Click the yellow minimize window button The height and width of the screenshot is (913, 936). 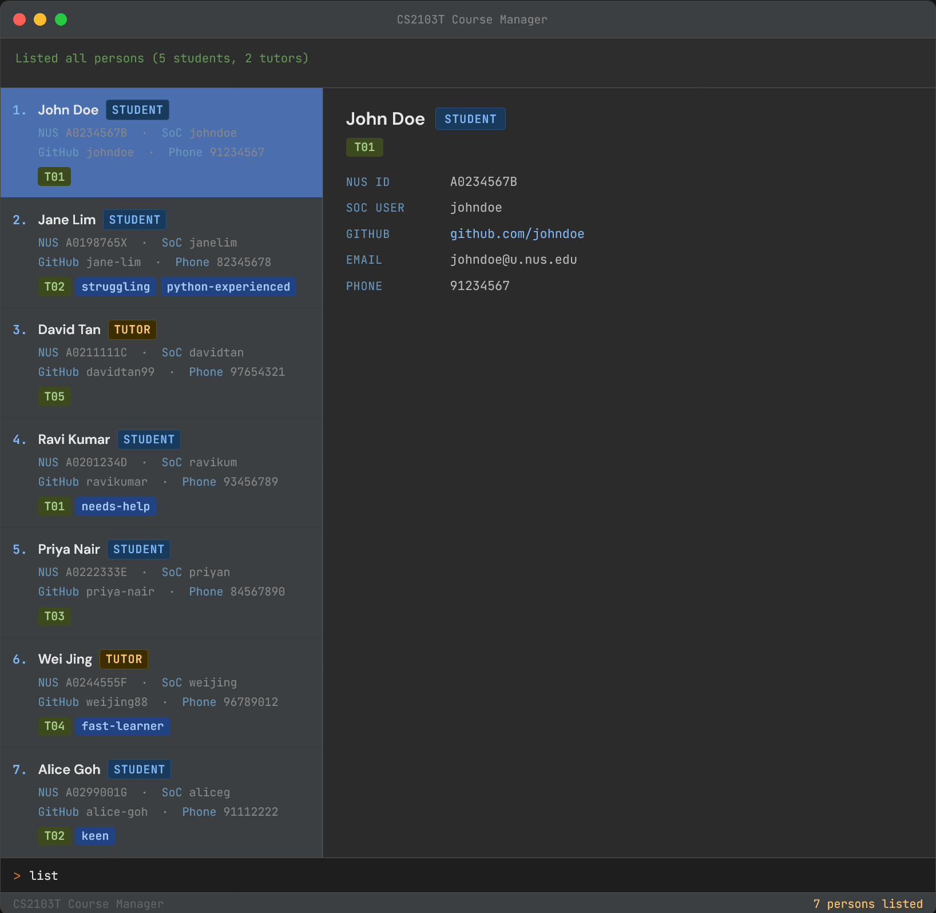coord(40,19)
